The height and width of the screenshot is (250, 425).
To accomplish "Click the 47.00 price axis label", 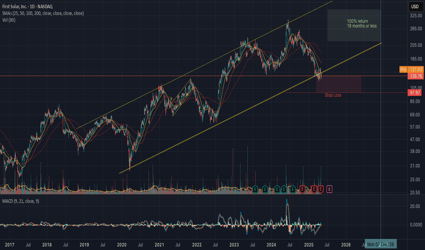I will 416,140.
